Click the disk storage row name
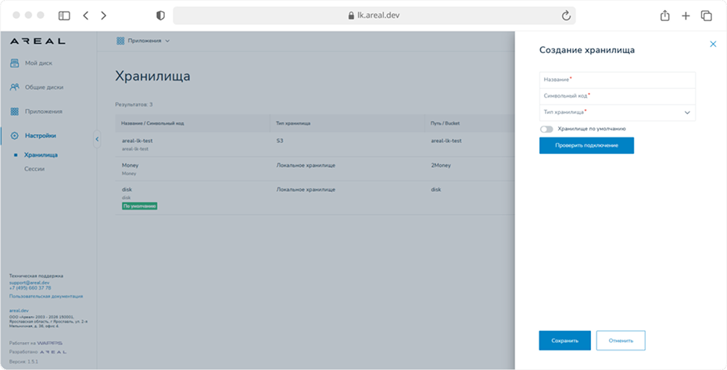Image resolution: width=727 pixels, height=370 pixels. tap(127, 190)
